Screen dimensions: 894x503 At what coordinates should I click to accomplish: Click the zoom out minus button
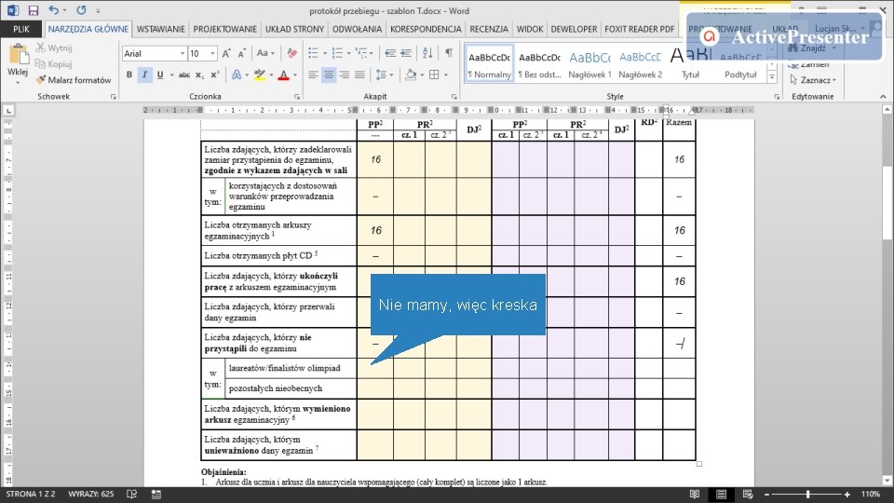[x=766, y=495]
